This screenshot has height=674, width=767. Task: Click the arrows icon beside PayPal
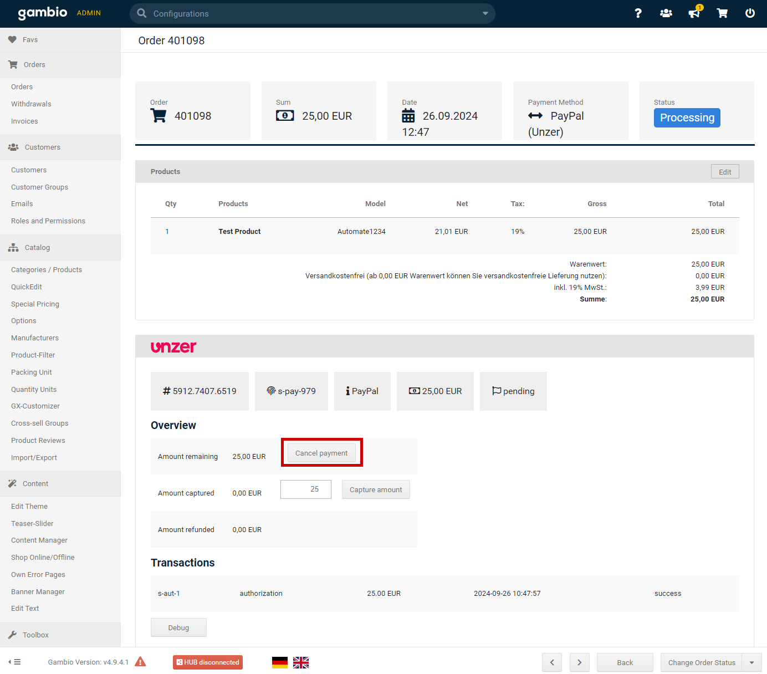click(x=535, y=116)
